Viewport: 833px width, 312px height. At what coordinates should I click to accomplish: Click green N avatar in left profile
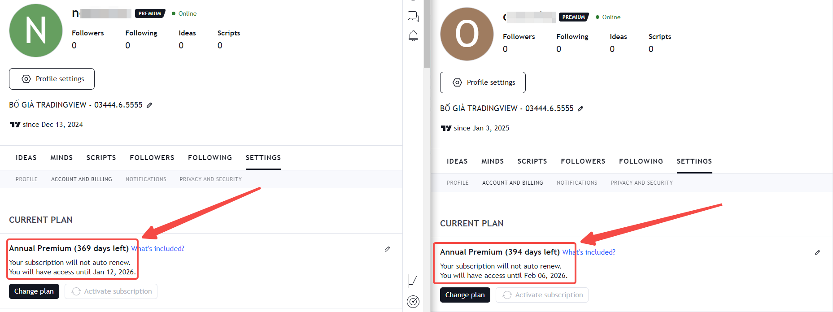36,30
